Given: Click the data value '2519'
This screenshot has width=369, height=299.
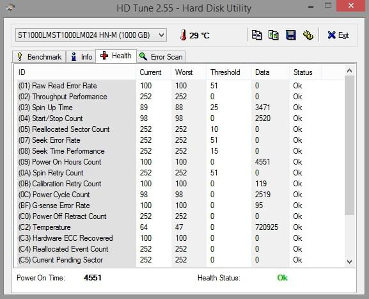Looking at the screenshot, I should pyautogui.click(x=263, y=195).
